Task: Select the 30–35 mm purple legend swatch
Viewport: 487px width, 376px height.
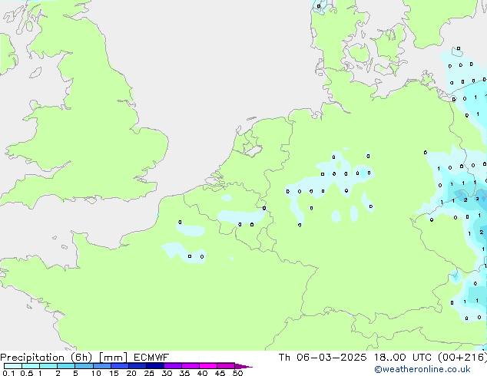Action: 173,366
